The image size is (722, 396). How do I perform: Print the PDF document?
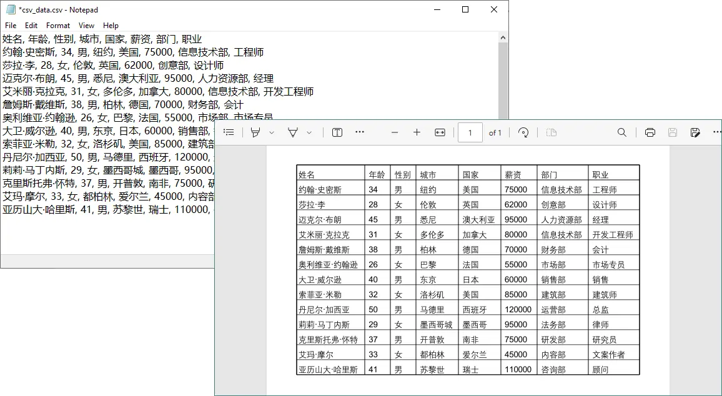click(650, 132)
